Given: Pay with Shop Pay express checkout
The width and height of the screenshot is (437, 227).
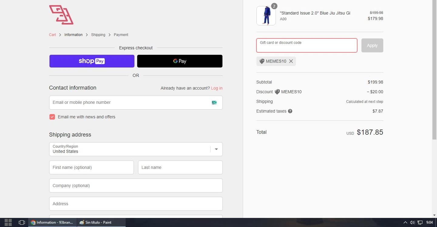Looking at the screenshot, I should tap(92, 61).
